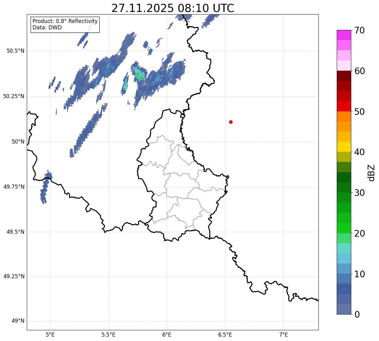The image size is (379, 341).
Task: Click the longitude label '7°E'
Action: tap(283, 334)
